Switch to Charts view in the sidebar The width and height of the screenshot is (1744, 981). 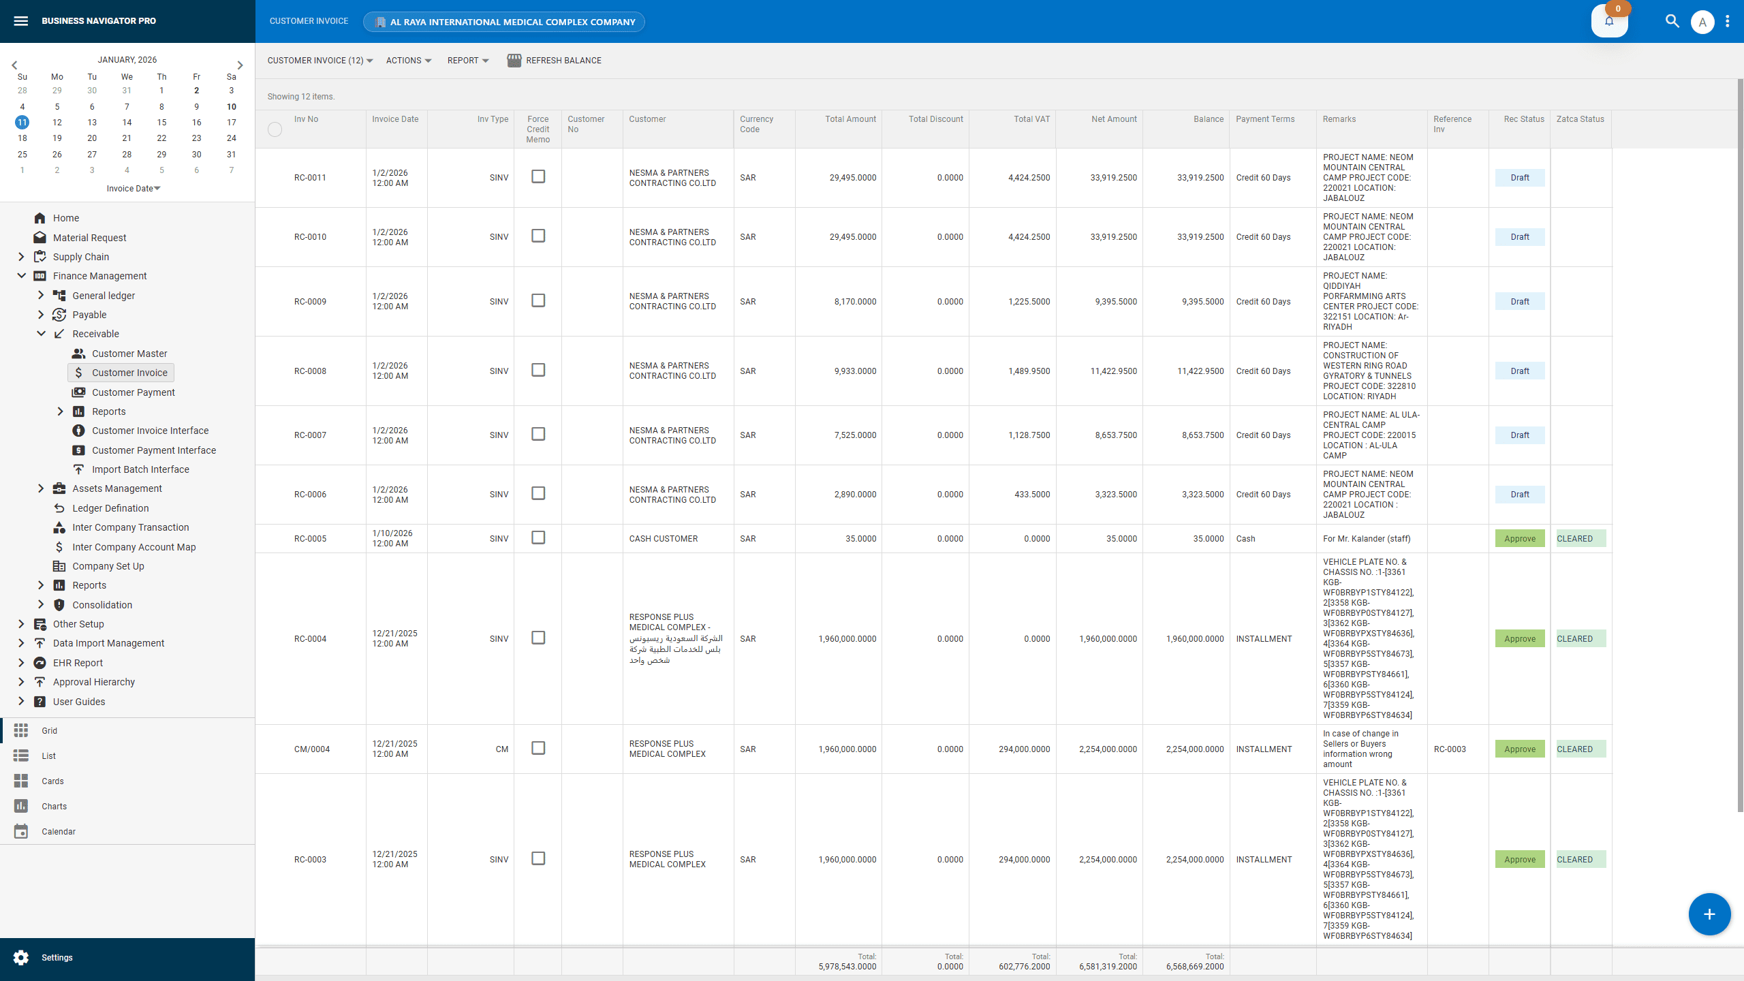point(54,806)
